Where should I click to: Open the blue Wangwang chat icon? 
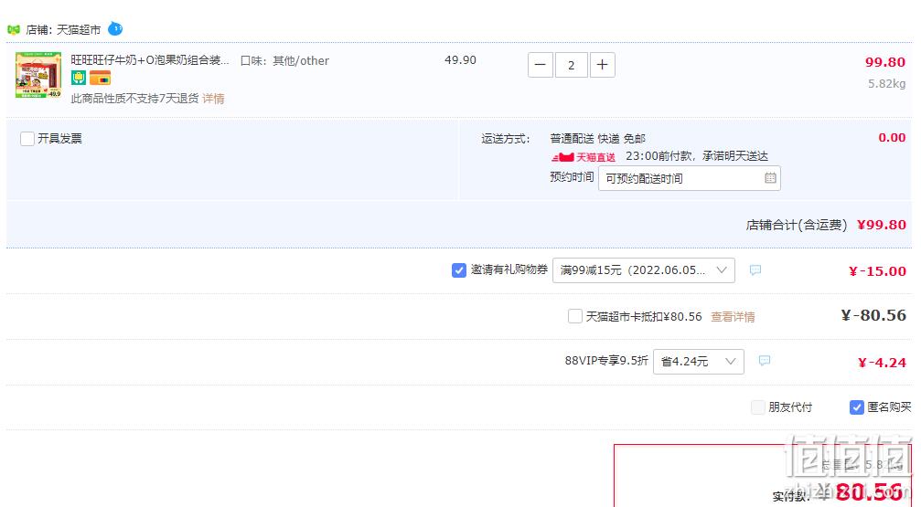[x=115, y=28]
